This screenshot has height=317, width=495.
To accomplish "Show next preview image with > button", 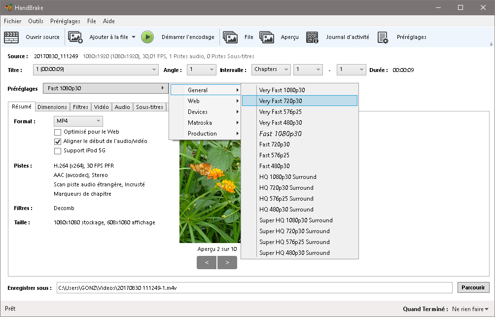I will click(227, 263).
